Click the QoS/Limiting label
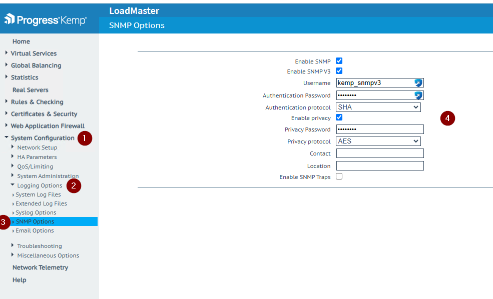 pyautogui.click(x=35, y=166)
